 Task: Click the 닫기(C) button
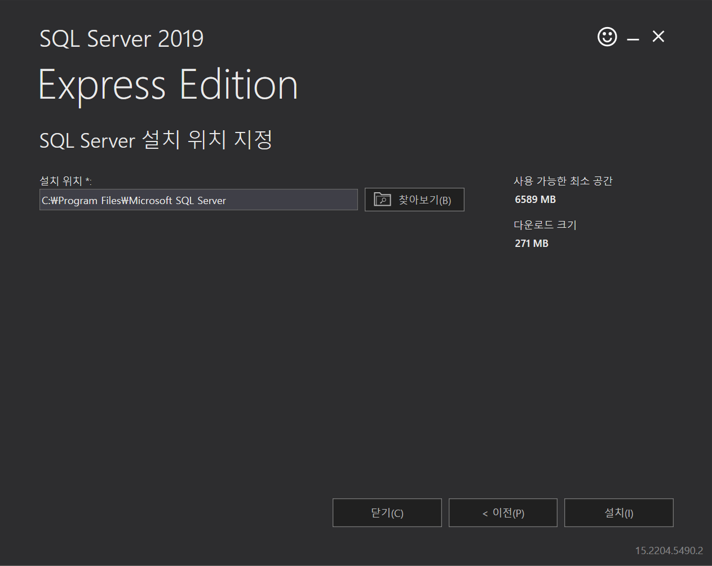pyautogui.click(x=387, y=512)
